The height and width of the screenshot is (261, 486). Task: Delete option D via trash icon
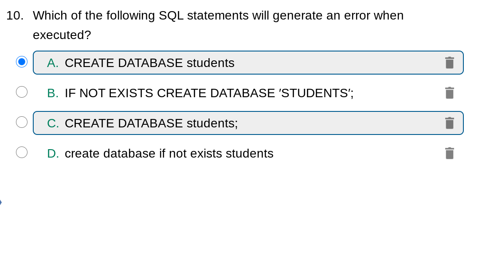point(449,153)
